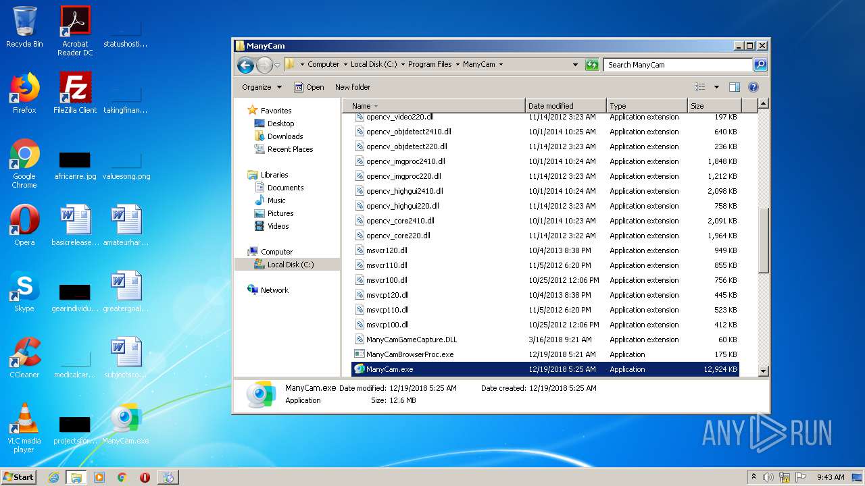
Task: Click the Start button on taskbar
Action: (x=19, y=477)
